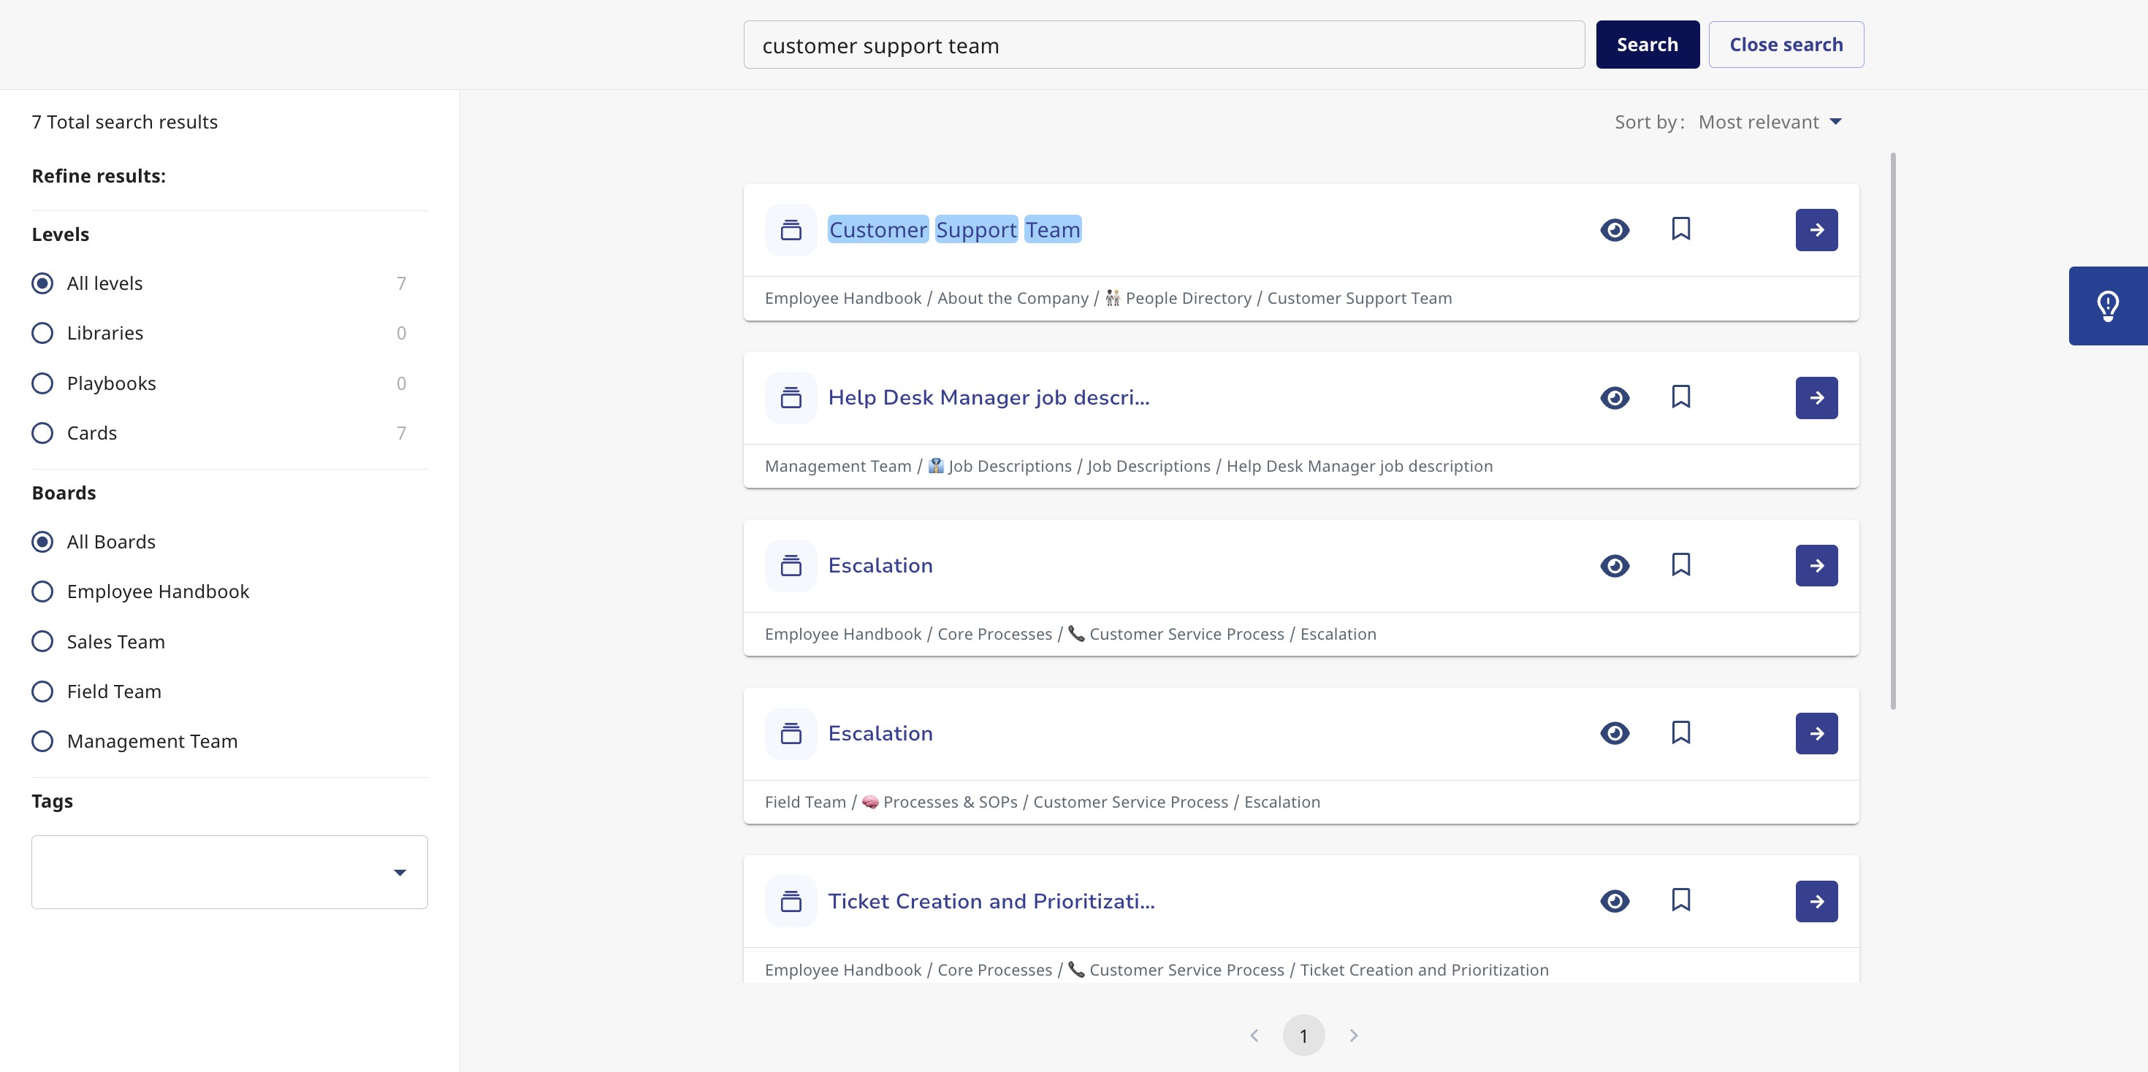The width and height of the screenshot is (2148, 1072).
Task: Open Employee Handbook Escalation arrow button
Action: pos(1816,566)
